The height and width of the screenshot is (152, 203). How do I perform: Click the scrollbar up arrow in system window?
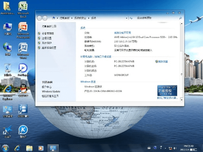click(x=182, y=24)
